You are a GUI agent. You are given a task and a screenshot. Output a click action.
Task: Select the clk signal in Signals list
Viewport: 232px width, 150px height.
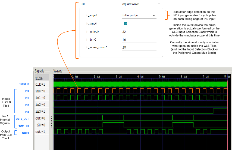coord(41,84)
